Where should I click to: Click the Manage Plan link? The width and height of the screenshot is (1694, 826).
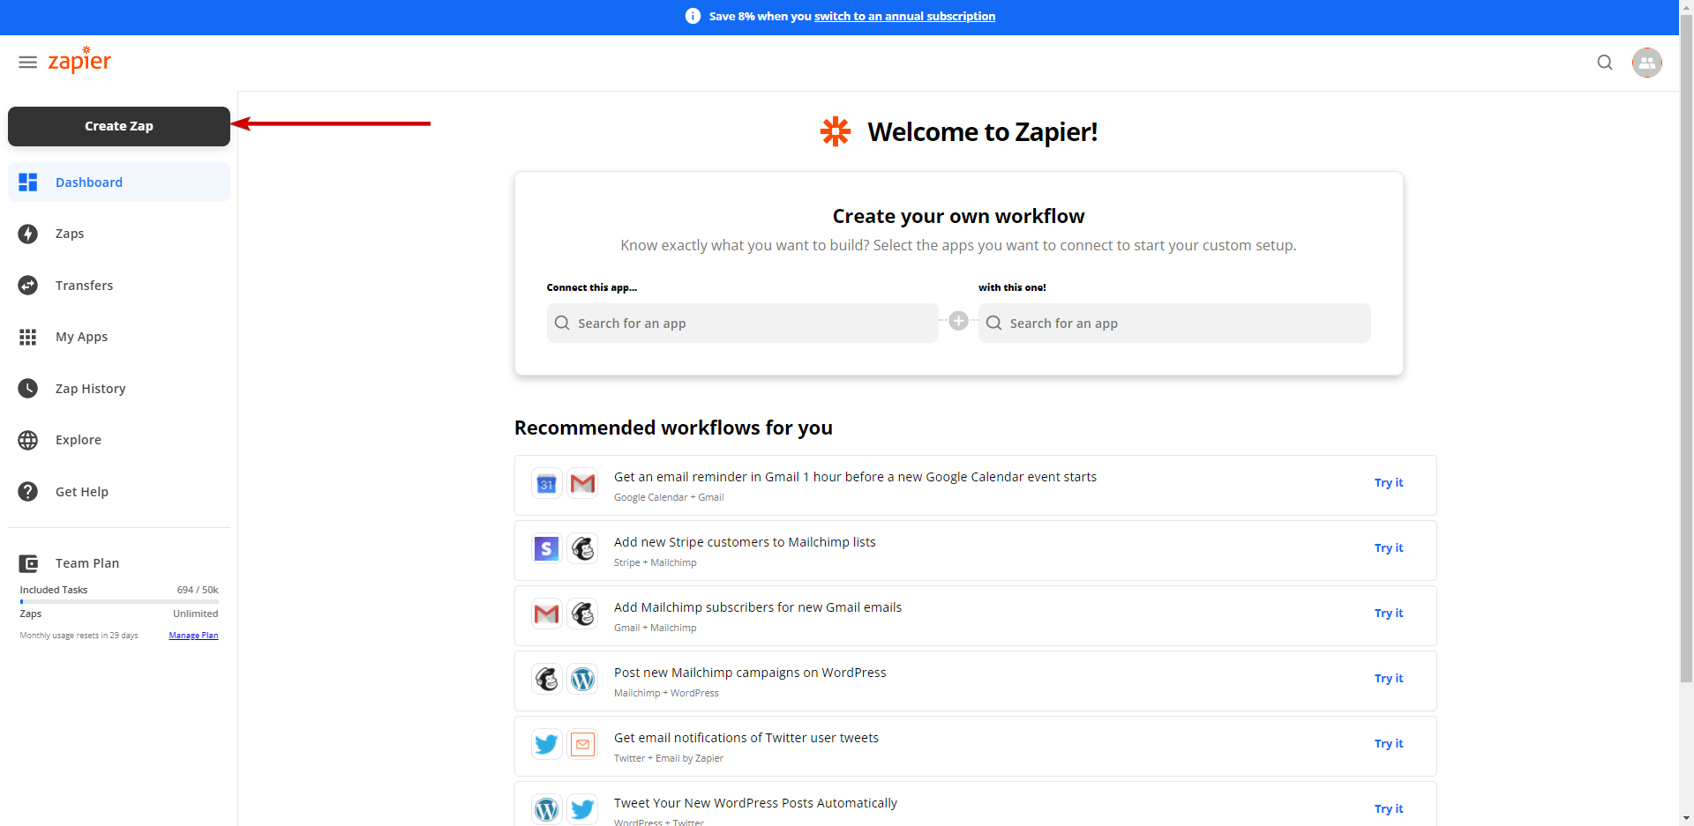(193, 636)
